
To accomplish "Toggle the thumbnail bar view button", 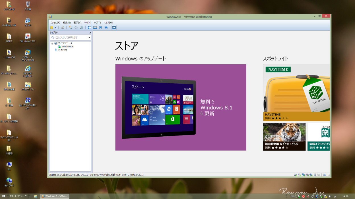I will pos(95,27).
